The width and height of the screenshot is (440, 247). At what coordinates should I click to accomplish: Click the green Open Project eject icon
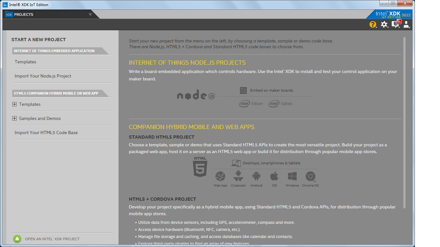coord(17,239)
